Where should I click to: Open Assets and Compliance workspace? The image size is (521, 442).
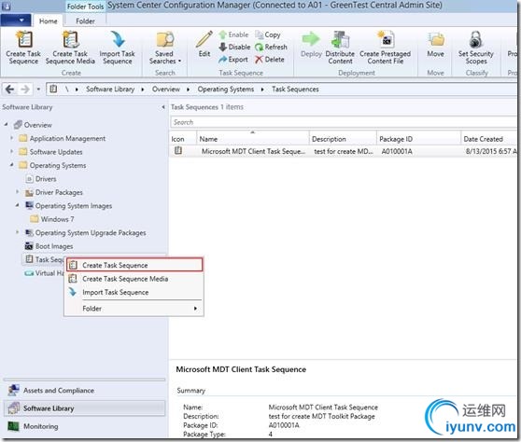tap(84, 391)
